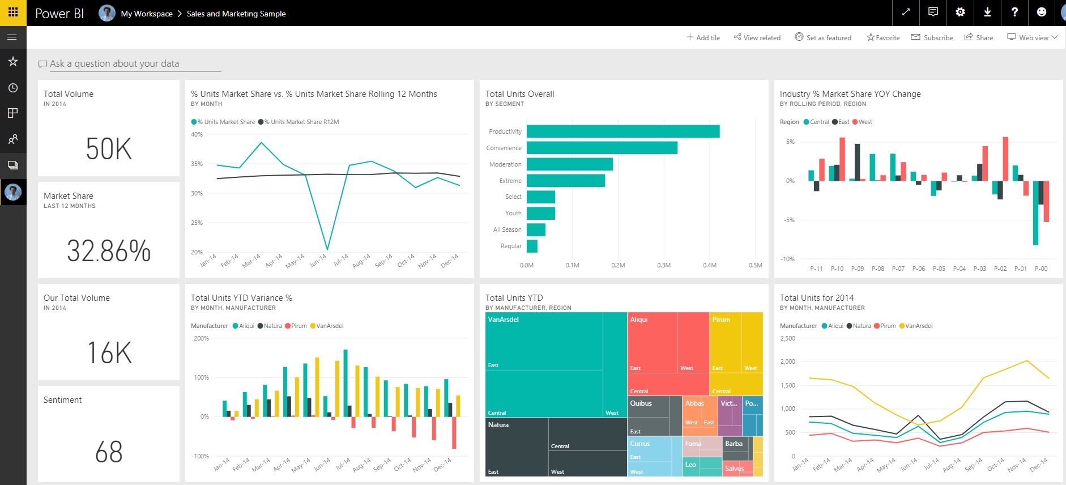Open the Sentiment 68 tile
The width and height of the screenshot is (1066, 485).
pyautogui.click(x=109, y=434)
